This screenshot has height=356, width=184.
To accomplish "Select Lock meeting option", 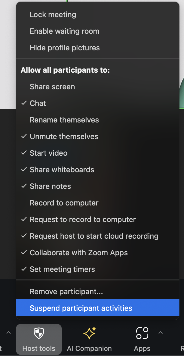I will point(53,15).
